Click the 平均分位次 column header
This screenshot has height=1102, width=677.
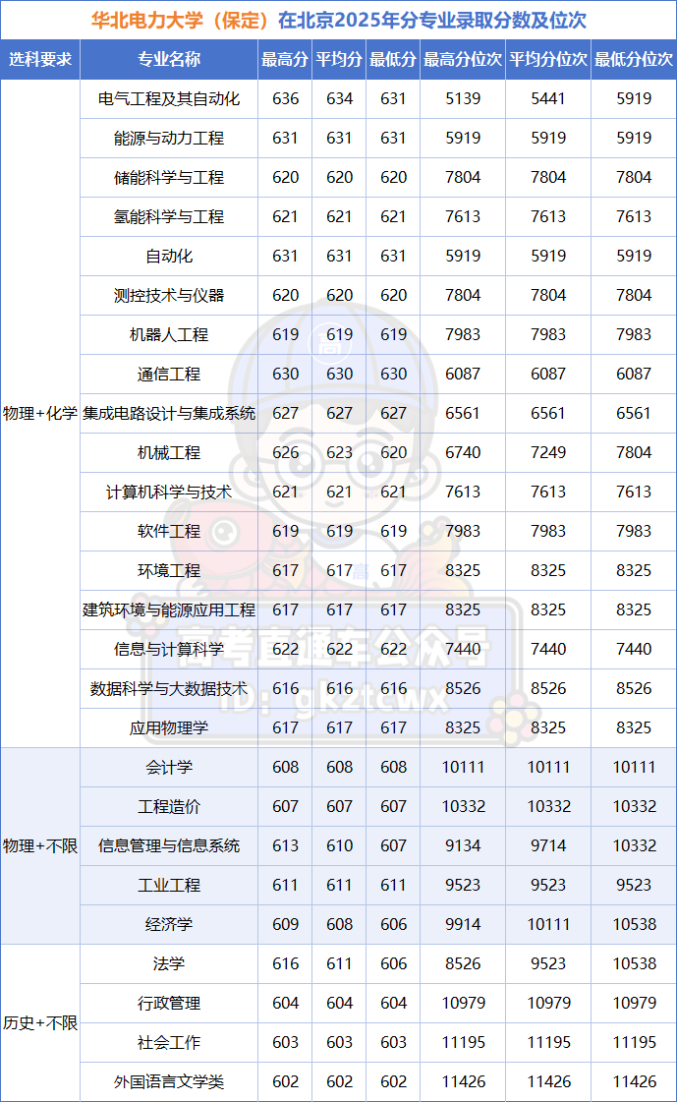(547, 60)
